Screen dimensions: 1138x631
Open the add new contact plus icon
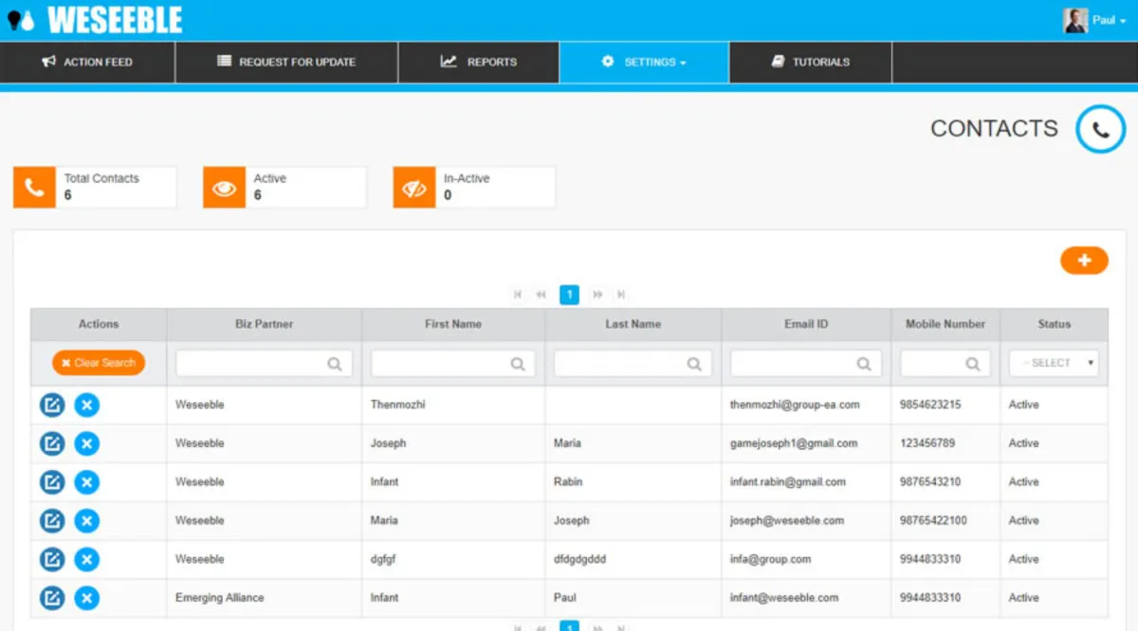[1084, 260]
